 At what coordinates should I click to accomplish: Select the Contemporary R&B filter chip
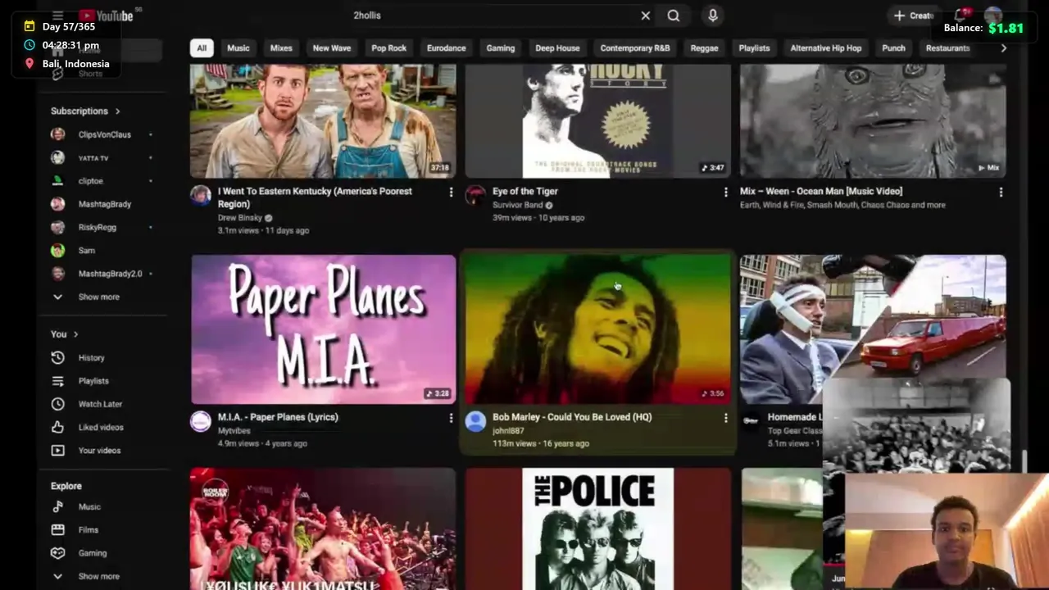click(x=635, y=48)
